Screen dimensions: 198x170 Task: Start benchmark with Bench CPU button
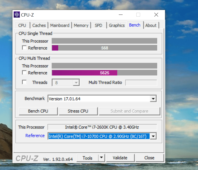pyautogui.click(x=38, y=111)
